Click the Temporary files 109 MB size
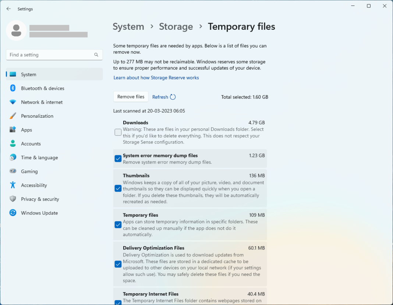This screenshot has height=305, width=393. (x=257, y=215)
